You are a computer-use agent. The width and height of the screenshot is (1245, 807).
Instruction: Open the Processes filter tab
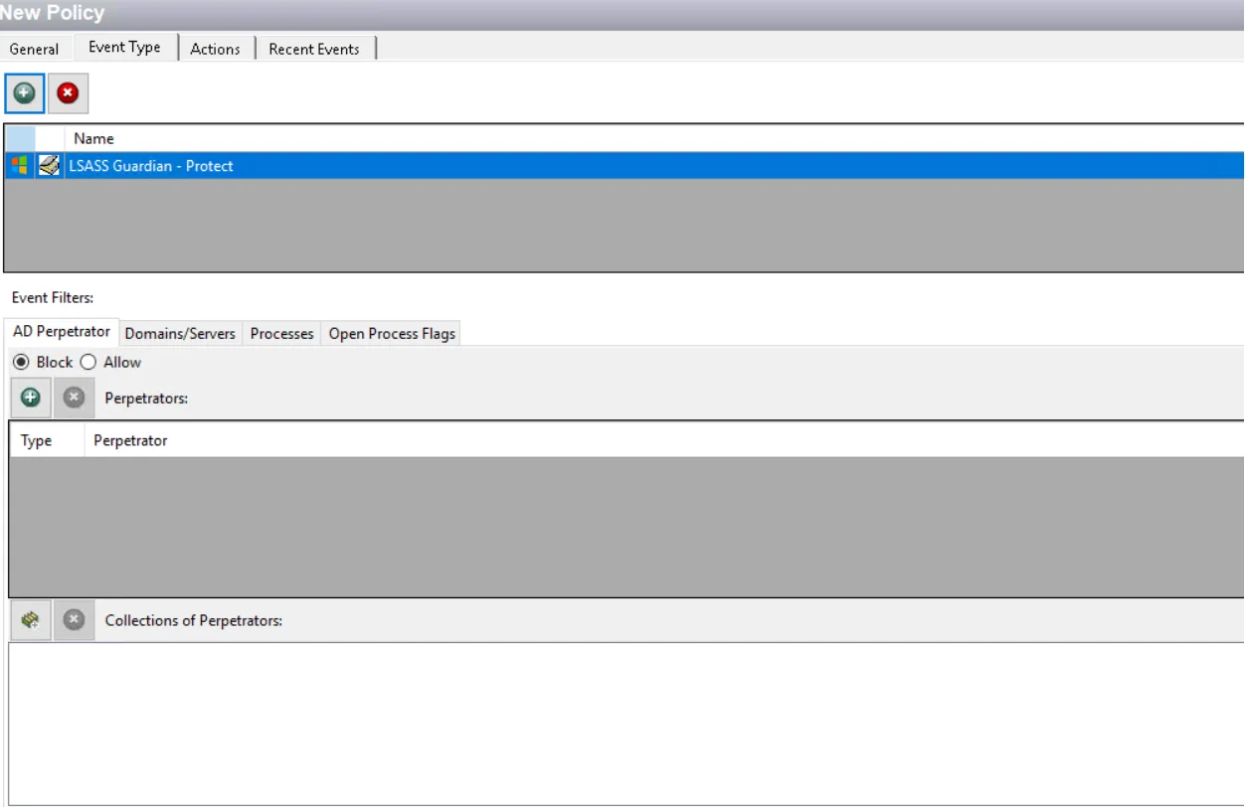(282, 334)
